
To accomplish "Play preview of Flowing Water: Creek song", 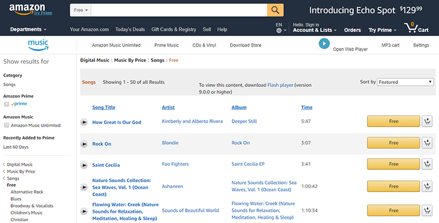I will (x=84, y=211).
